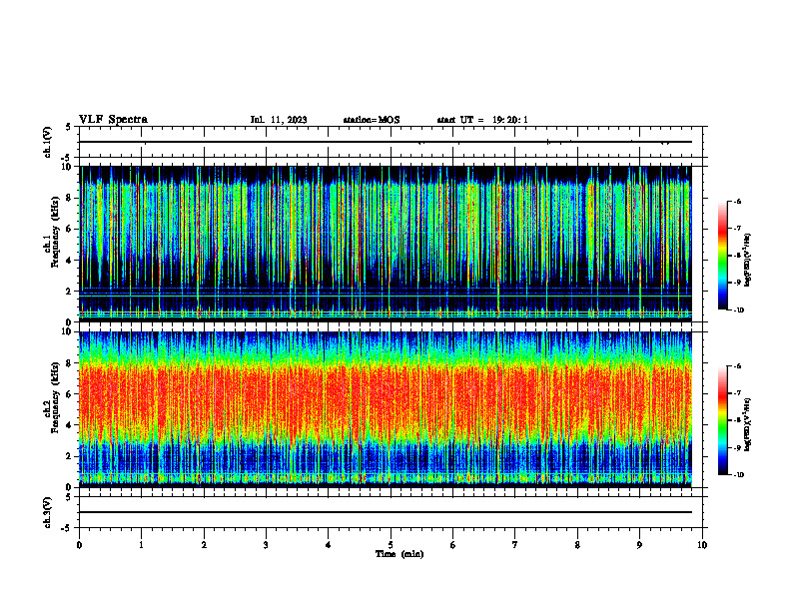Click the ch.3 voltage waveform trace
Screen dimensions: 791x611
386,512
